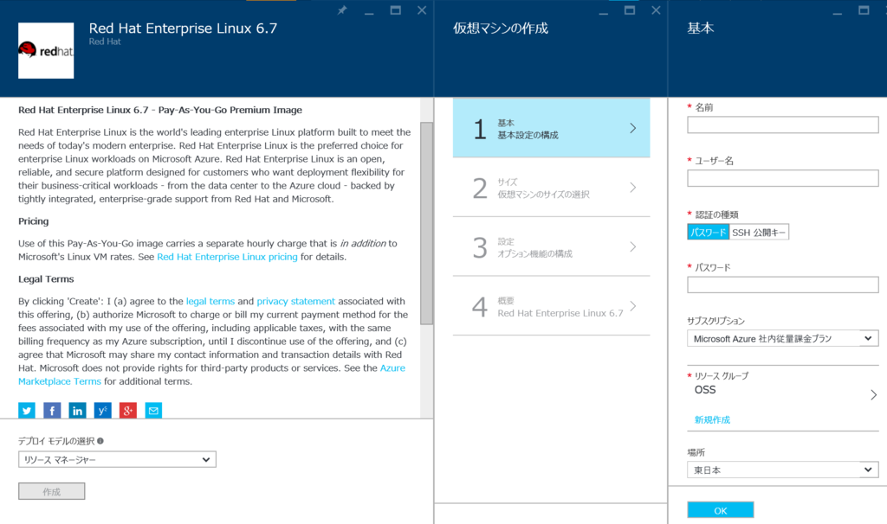Focus the 名前 input field

coord(783,125)
